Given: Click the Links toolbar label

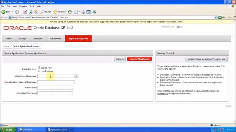Looking at the screenshot, I should pos(230,17).
